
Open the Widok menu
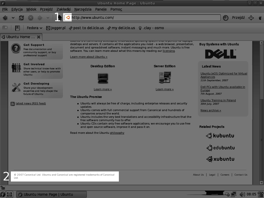(x=31, y=9)
